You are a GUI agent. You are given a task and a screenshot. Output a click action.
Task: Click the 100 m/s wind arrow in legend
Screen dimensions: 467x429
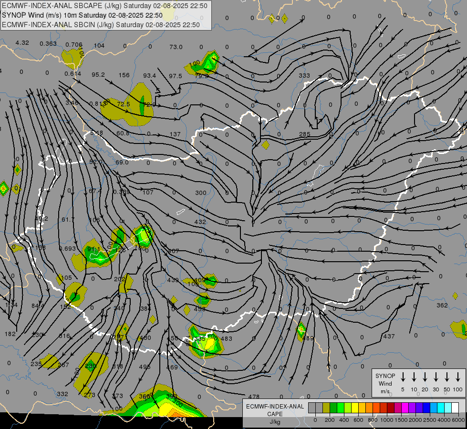tap(458, 377)
